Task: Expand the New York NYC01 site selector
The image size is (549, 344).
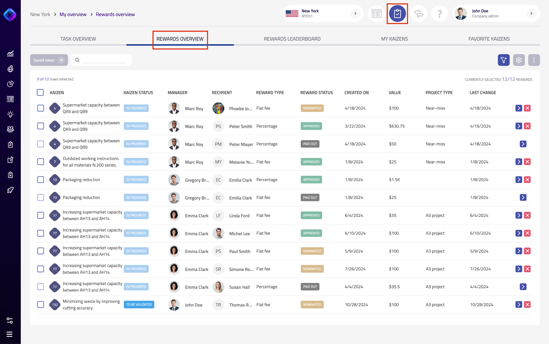Action: pyautogui.click(x=355, y=13)
